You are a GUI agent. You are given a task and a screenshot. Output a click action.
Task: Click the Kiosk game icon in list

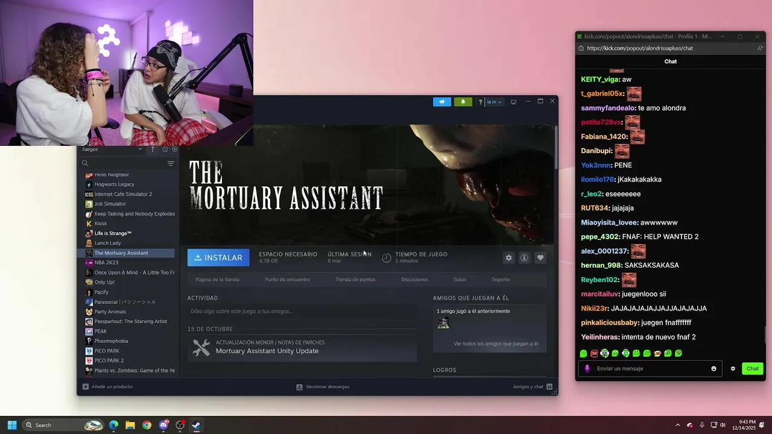(x=89, y=224)
